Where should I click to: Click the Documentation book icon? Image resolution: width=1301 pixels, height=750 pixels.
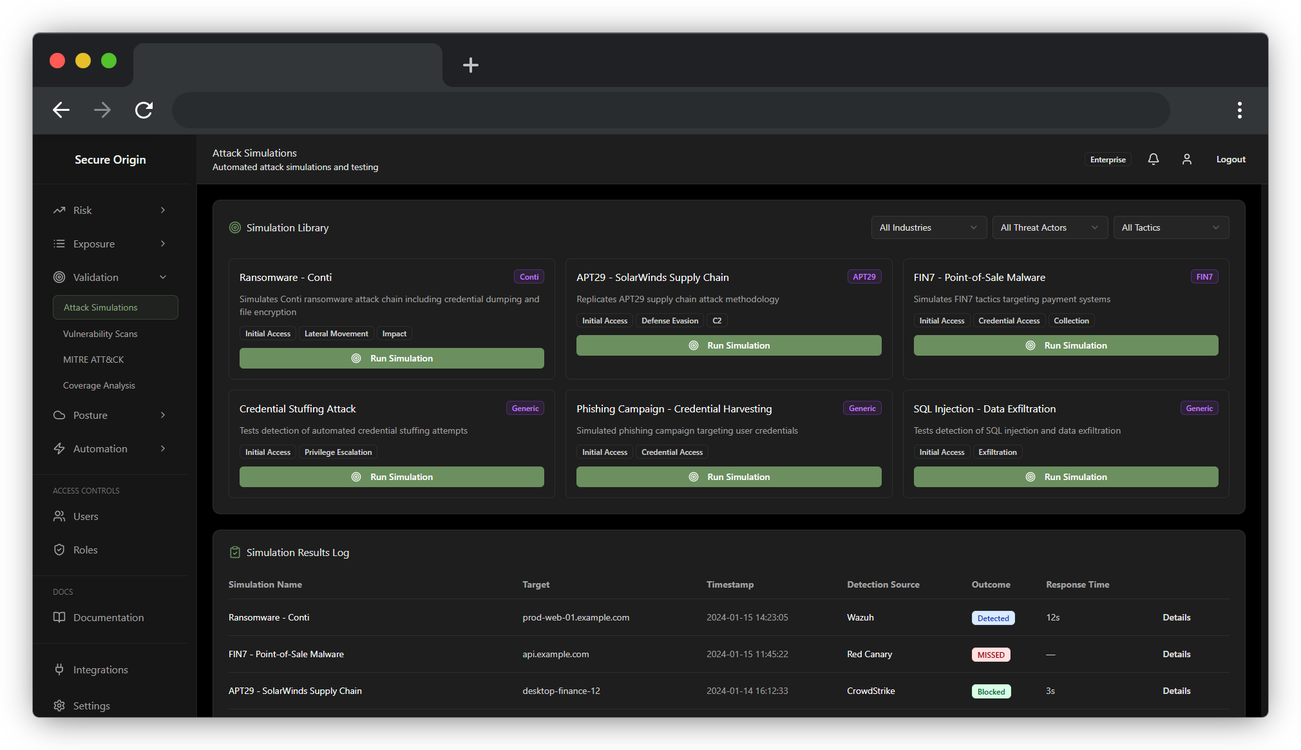coord(59,617)
